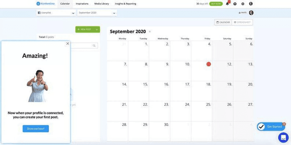291x145 pixels.
Task: Close the Amazing! onboarding popup
Action: click(68, 43)
